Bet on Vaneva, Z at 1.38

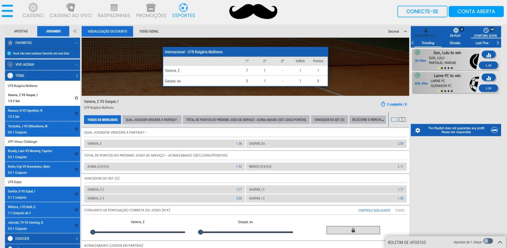pos(164,143)
